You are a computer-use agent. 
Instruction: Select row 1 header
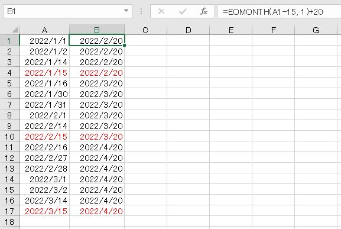click(x=9, y=40)
